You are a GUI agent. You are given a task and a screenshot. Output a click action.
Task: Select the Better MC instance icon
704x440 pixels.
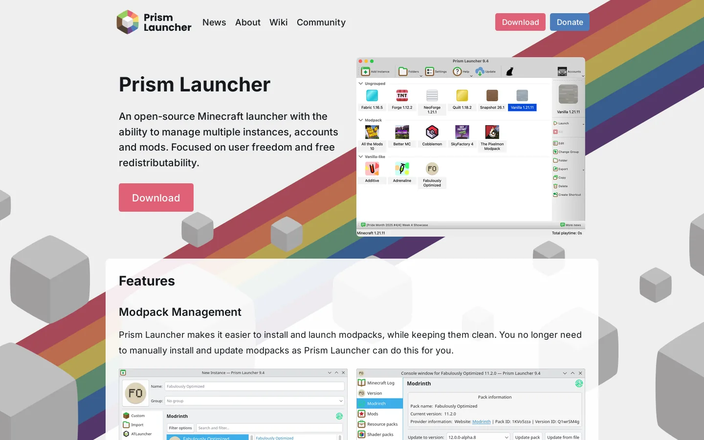402,132
